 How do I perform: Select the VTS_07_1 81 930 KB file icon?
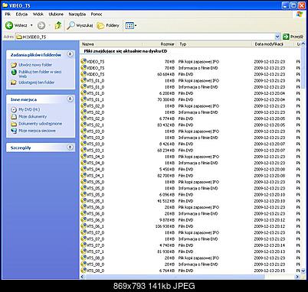point(84,251)
